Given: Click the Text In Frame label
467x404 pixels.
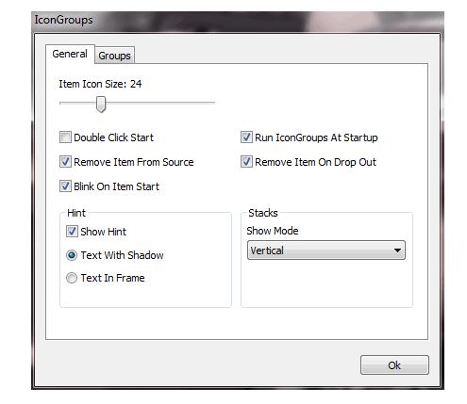Looking at the screenshot, I should [x=113, y=278].
